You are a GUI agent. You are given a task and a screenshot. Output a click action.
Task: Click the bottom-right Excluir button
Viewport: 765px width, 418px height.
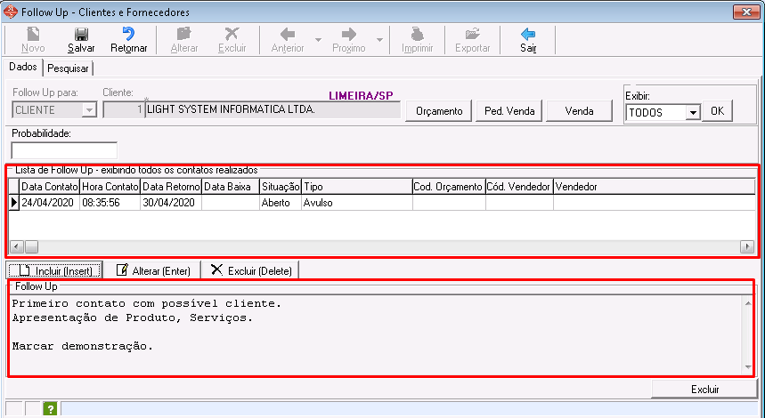click(x=704, y=390)
